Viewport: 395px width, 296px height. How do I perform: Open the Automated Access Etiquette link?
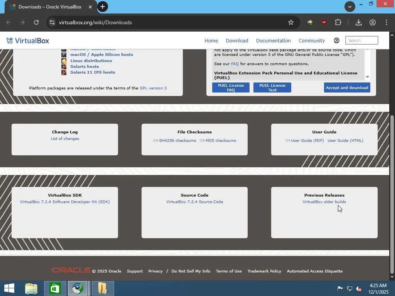click(x=315, y=271)
